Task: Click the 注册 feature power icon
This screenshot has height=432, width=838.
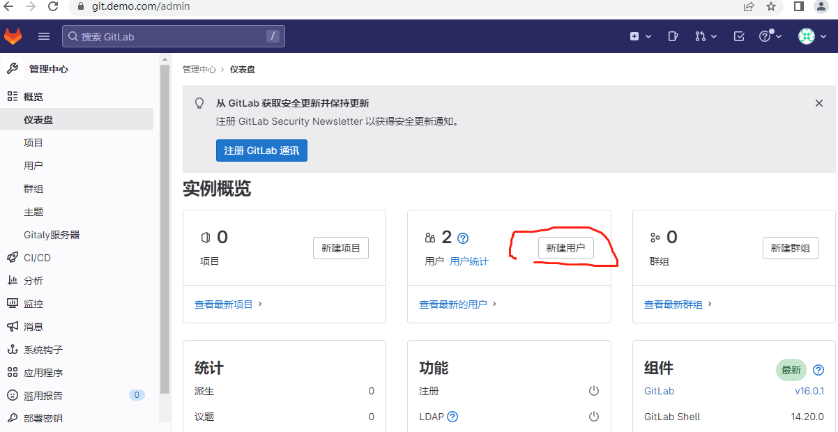Action: pyautogui.click(x=594, y=391)
